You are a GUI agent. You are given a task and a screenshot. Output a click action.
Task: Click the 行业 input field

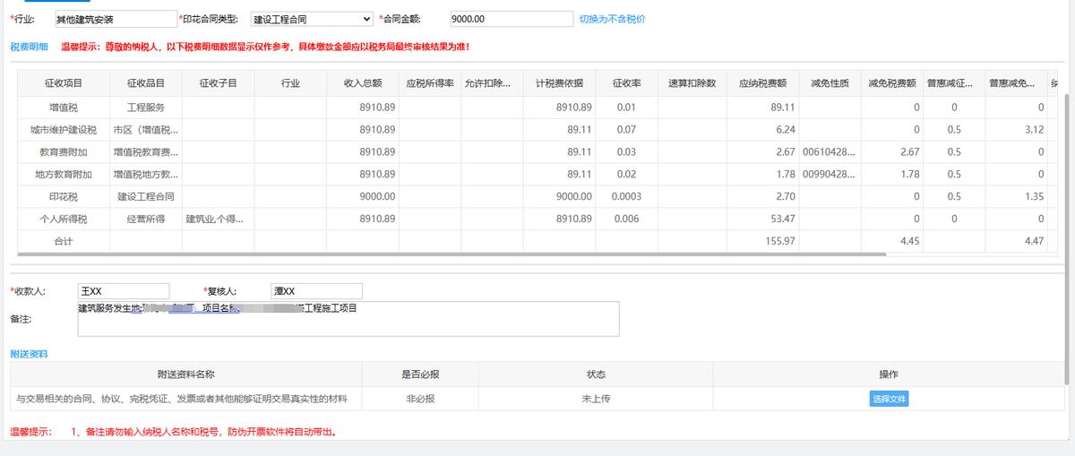(116, 19)
